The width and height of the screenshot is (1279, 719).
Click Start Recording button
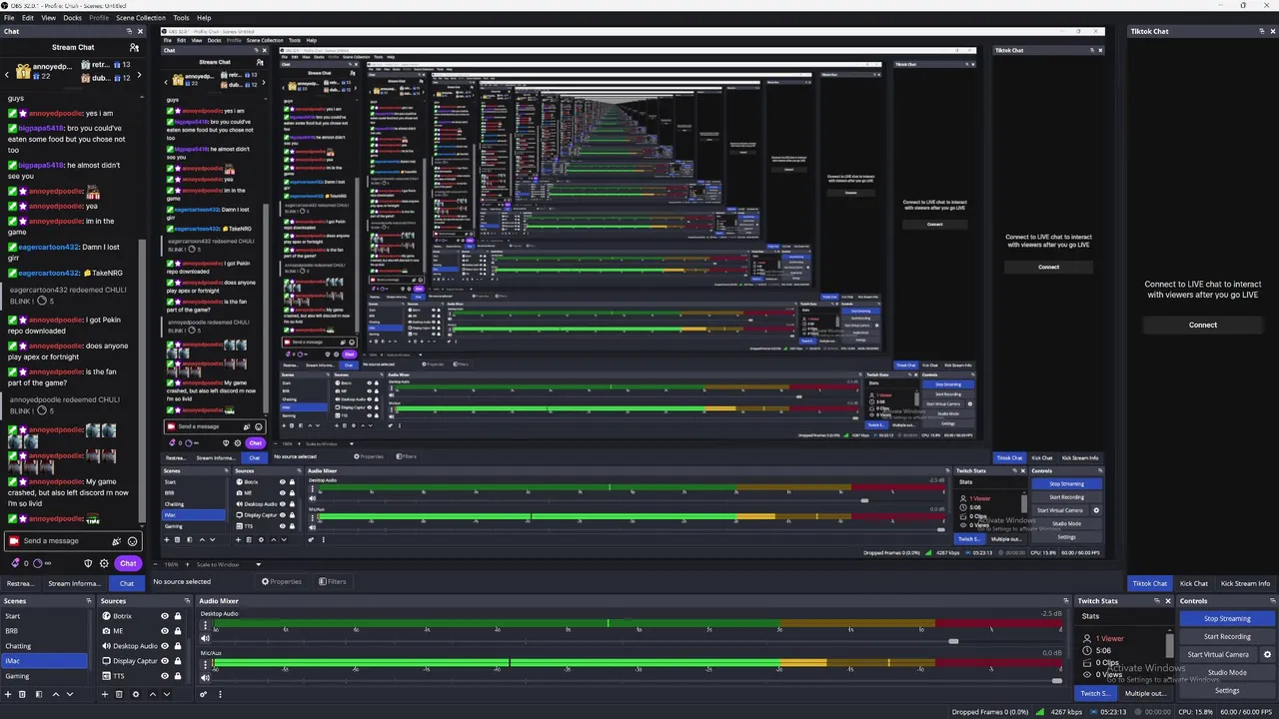[x=1227, y=636]
